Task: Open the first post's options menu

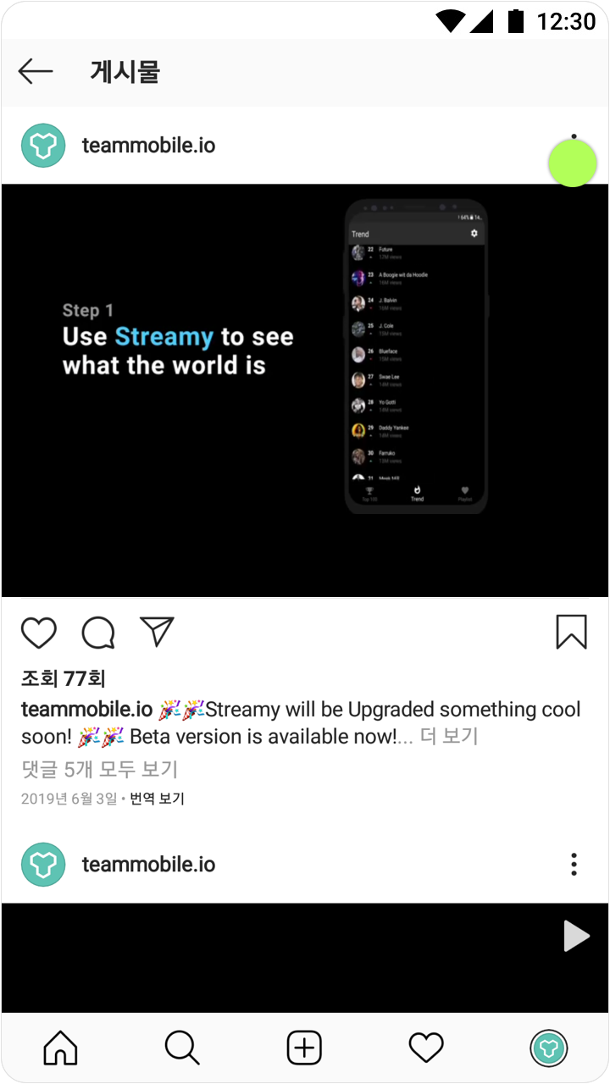Action: click(x=574, y=146)
